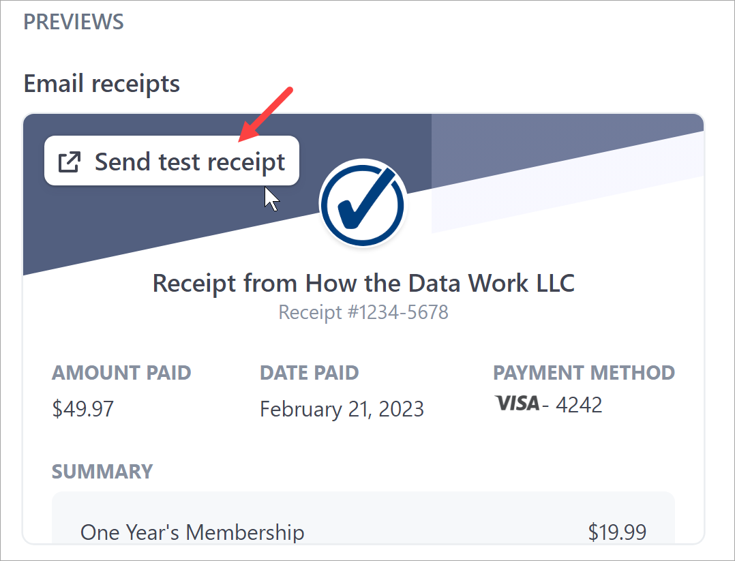Click the Email receipts heading
The height and width of the screenshot is (561, 735).
click(102, 84)
